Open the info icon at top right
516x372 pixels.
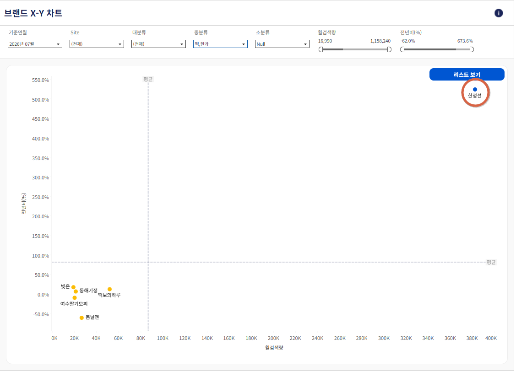point(499,13)
